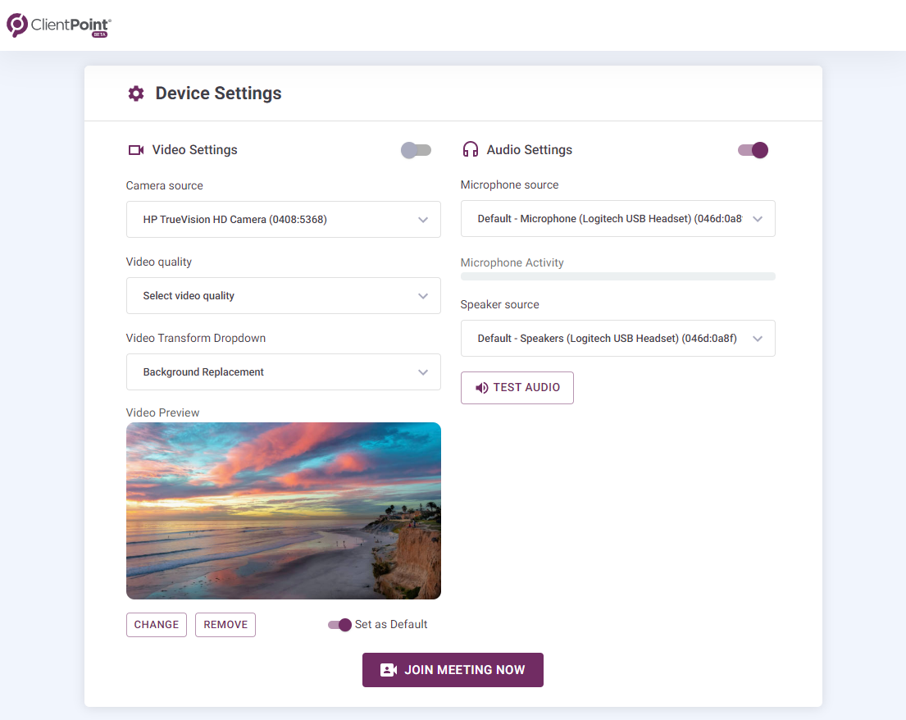Click the Change background button
This screenshot has height=720, width=906.
point(157,625)
